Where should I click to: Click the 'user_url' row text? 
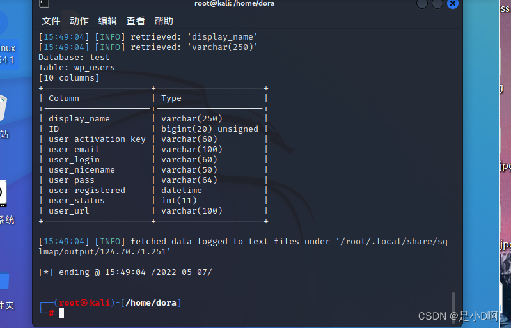tap(69, 211)
